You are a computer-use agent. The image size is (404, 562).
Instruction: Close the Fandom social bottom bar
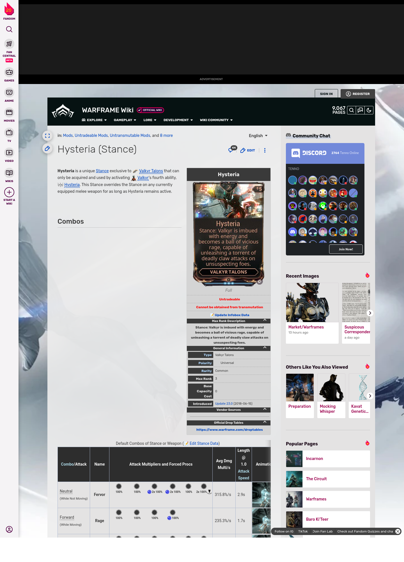[x=398, y=531]
